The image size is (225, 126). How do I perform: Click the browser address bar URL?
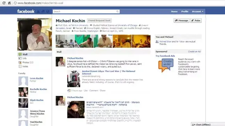tap(40, 3)
